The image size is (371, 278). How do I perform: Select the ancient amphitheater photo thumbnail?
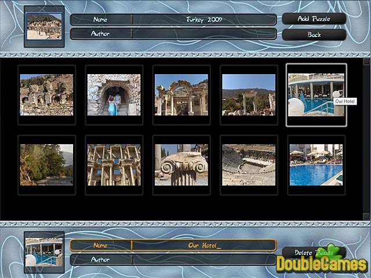point(249,165)
